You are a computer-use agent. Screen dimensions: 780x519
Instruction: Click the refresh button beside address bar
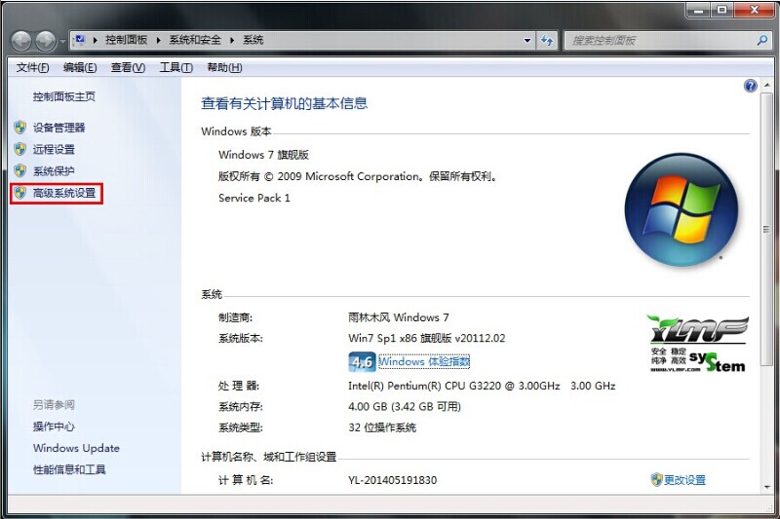pos(547,41)
